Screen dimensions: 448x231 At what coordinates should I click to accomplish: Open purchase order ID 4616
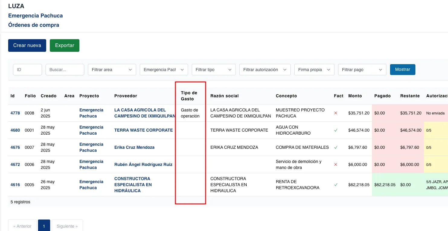click(x=15, y=185)
